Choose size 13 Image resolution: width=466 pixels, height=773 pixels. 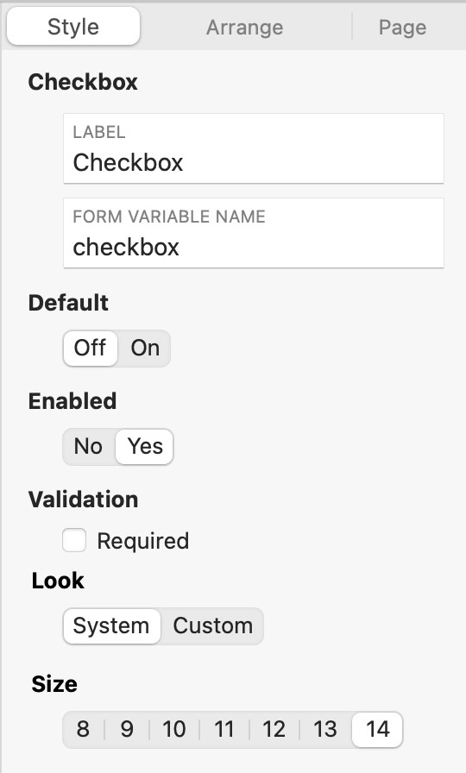point(325,729)
